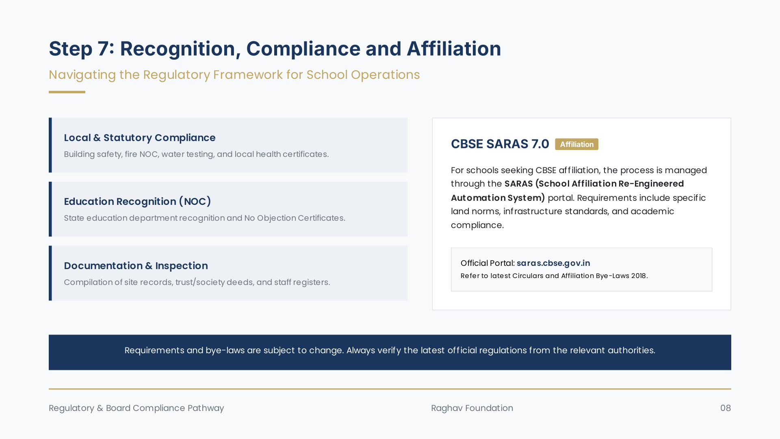Click the footer text Regulatory & Board Compliance Pathway
Viewport: 780px width, 439px height.
[136, 408]
